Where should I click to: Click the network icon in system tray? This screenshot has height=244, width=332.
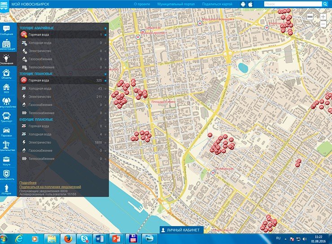click(298, 239)
